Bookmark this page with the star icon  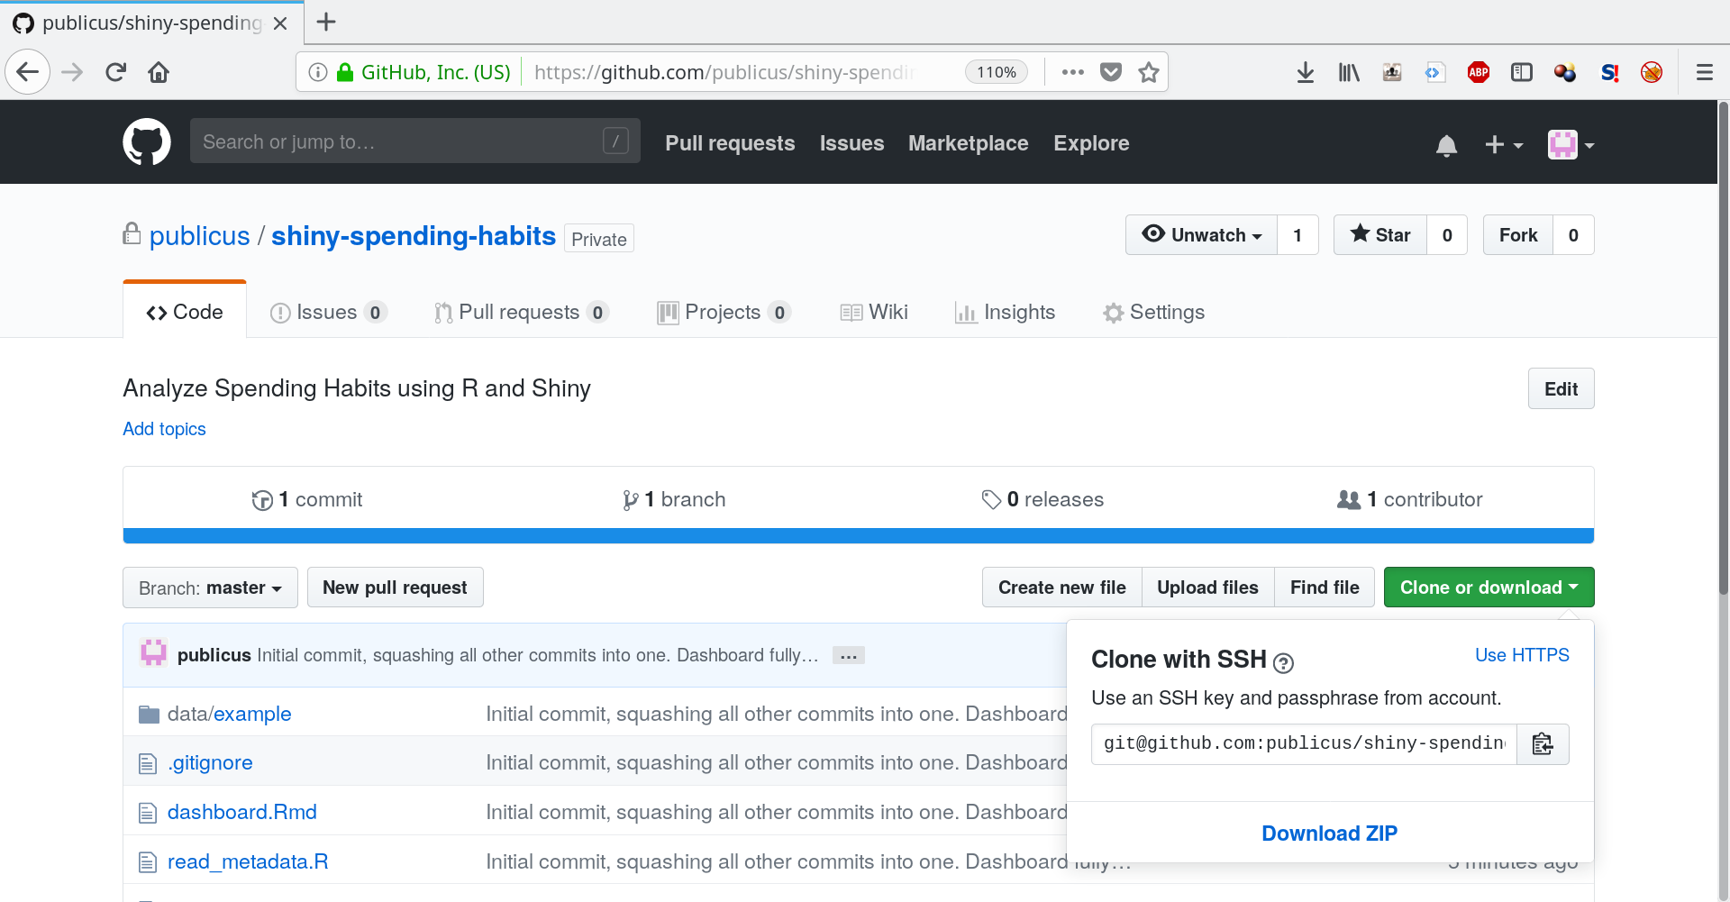point(1148,72)
